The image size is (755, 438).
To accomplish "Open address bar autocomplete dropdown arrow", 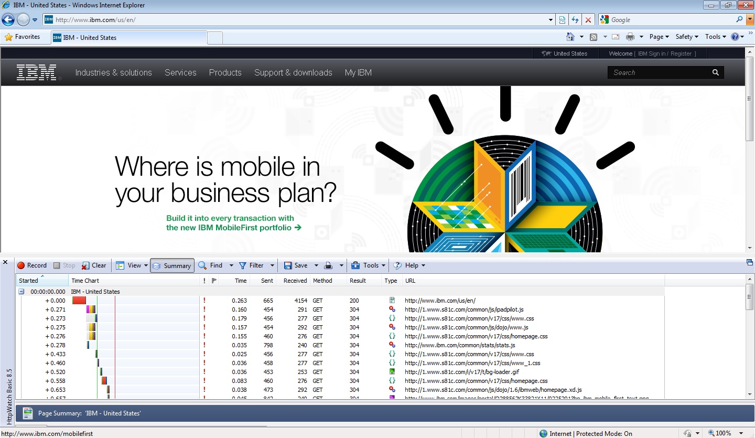I will (x=551, y=20).
